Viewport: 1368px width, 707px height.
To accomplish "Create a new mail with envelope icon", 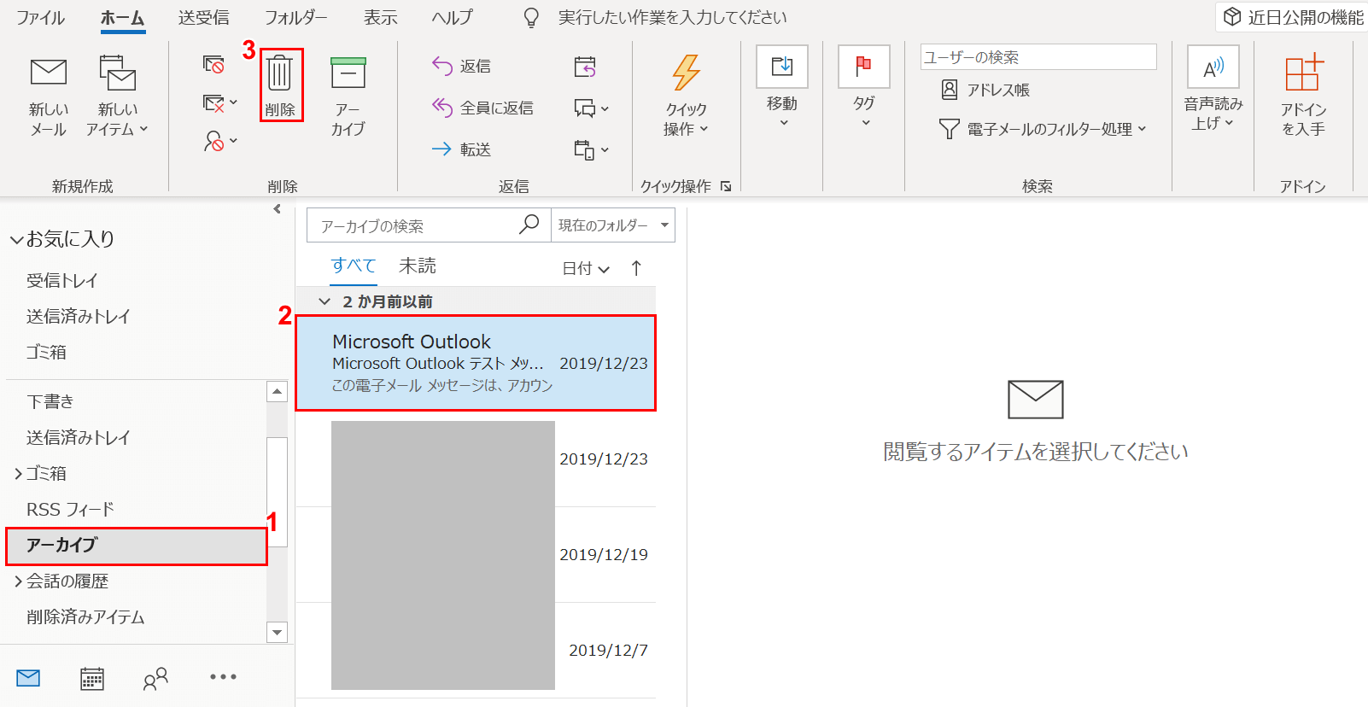I will click(49, 73).
